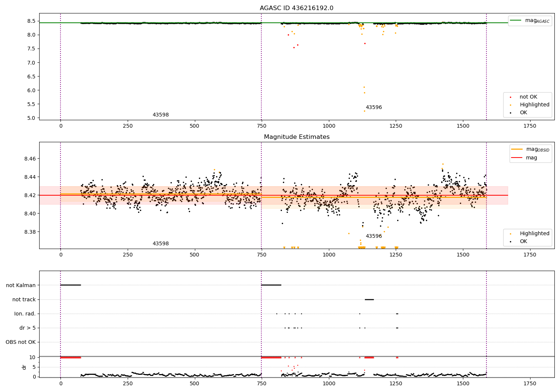
Task: Select the y-axis tick "8.42"
Action: pyautogui.click(x=30, y=195)
